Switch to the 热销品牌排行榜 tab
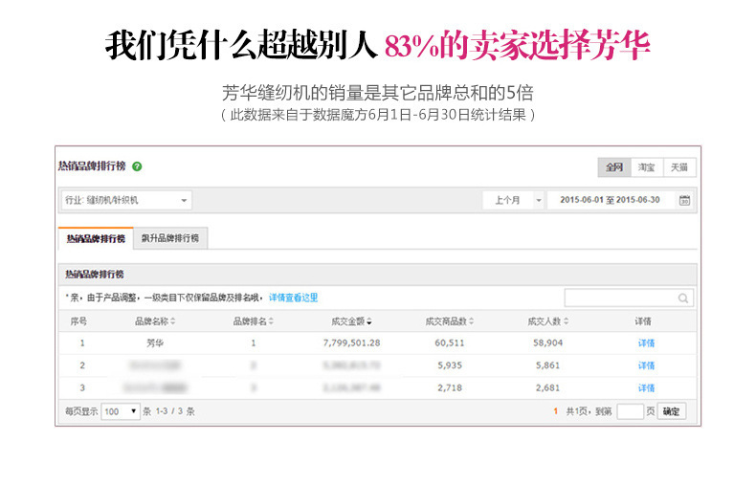The image size is (756, 486). [x=96, y=238]
